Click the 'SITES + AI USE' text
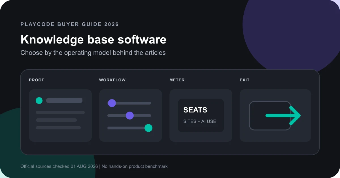Viewport: 340px width, 178px height. [200, 121]
